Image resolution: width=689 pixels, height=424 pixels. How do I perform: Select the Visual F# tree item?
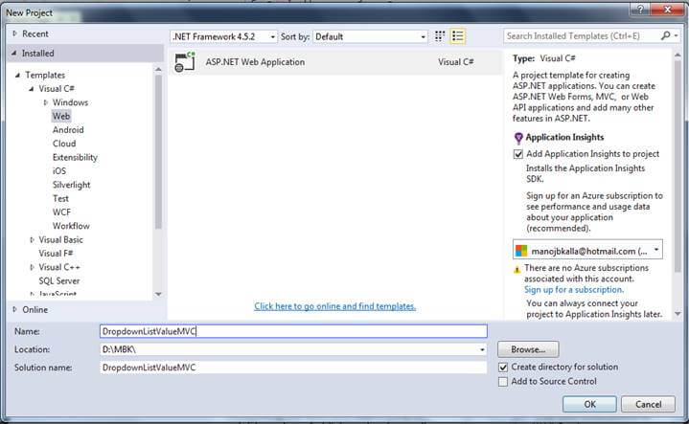(56, 254)
